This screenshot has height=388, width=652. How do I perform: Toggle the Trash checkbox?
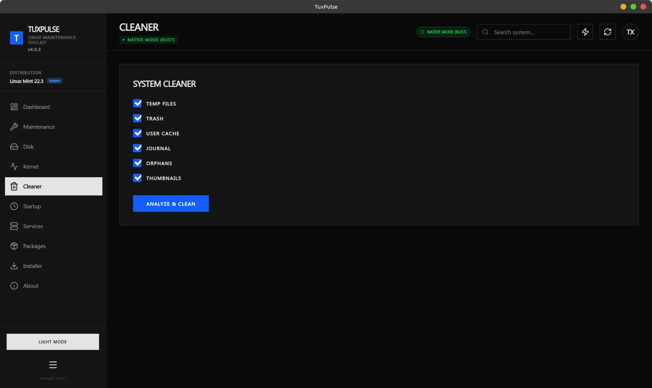[x=137, y=119]
